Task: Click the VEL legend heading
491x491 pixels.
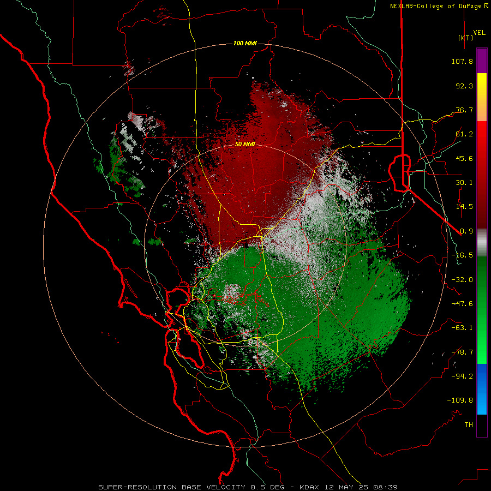Action: 479,33
